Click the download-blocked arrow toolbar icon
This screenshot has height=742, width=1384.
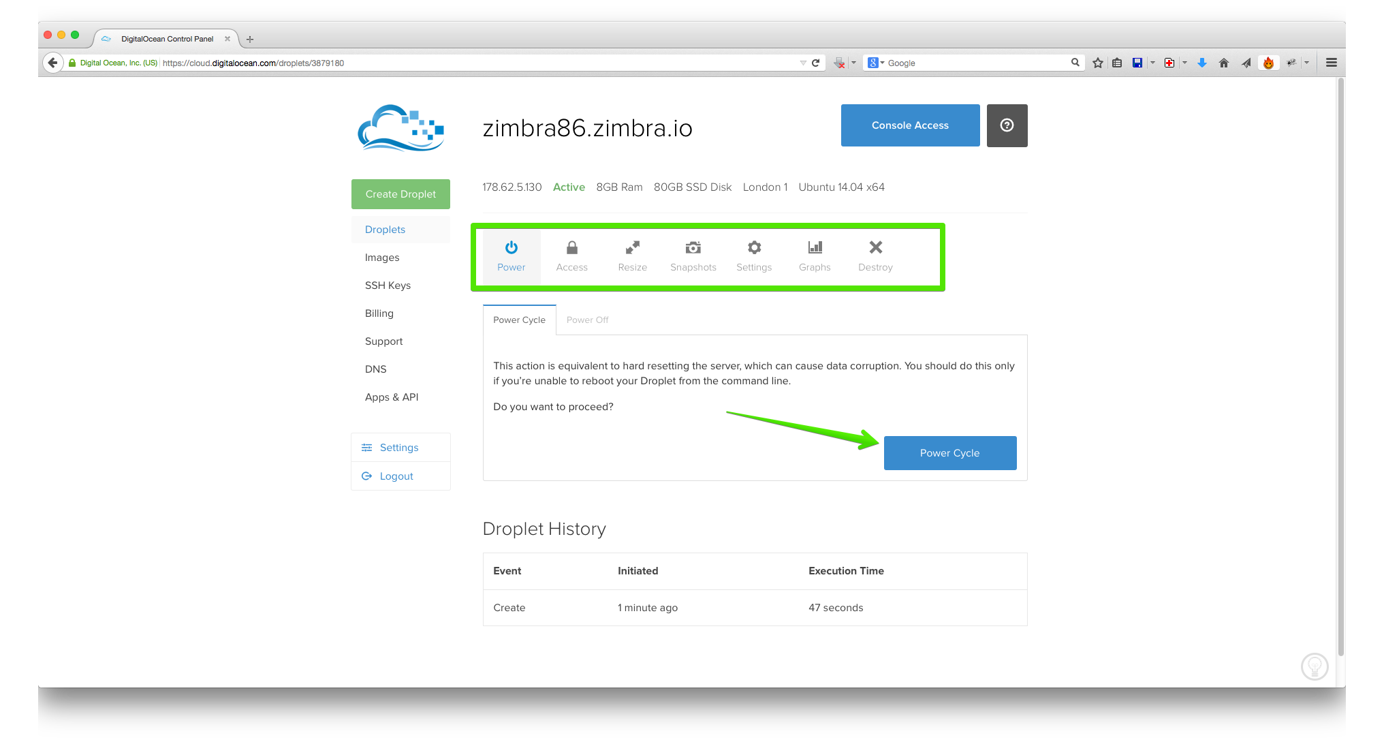[x=839, y=63]
